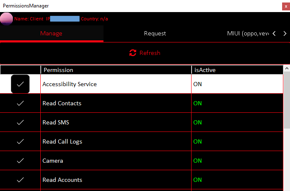Open the Request tab
This screenshot has height=191, width=290.
click(x=155, y=33)
